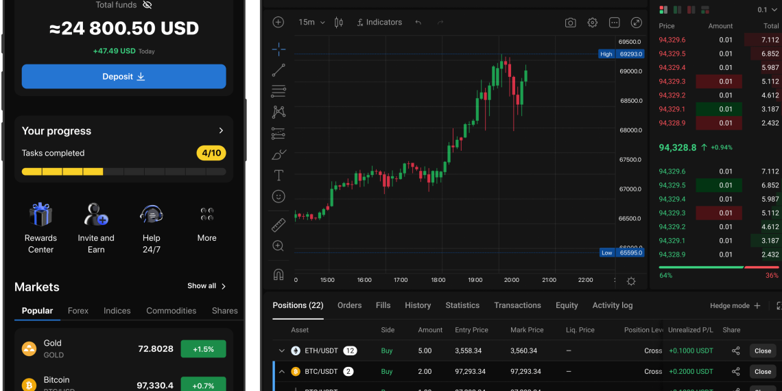Toggle fullscreen chart icon
Viewport: 782px width, 391px height.
coord(637,23)
